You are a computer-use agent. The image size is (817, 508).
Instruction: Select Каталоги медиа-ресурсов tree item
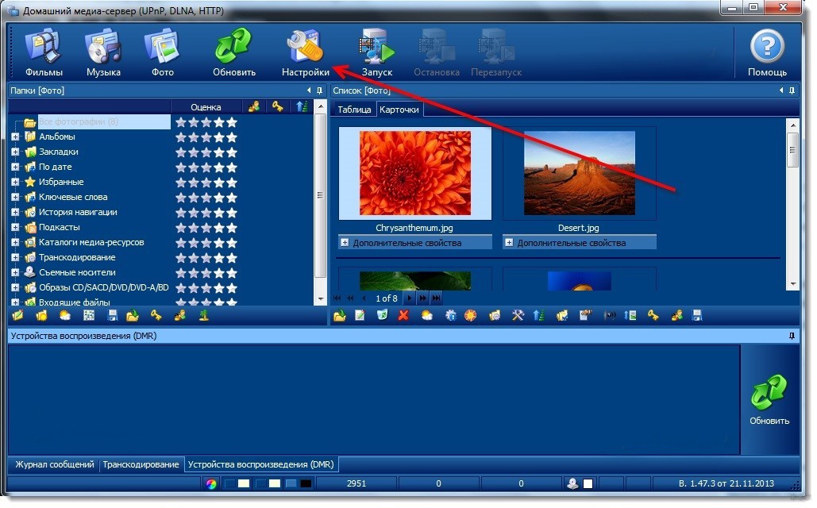click(x=91, y=242)
